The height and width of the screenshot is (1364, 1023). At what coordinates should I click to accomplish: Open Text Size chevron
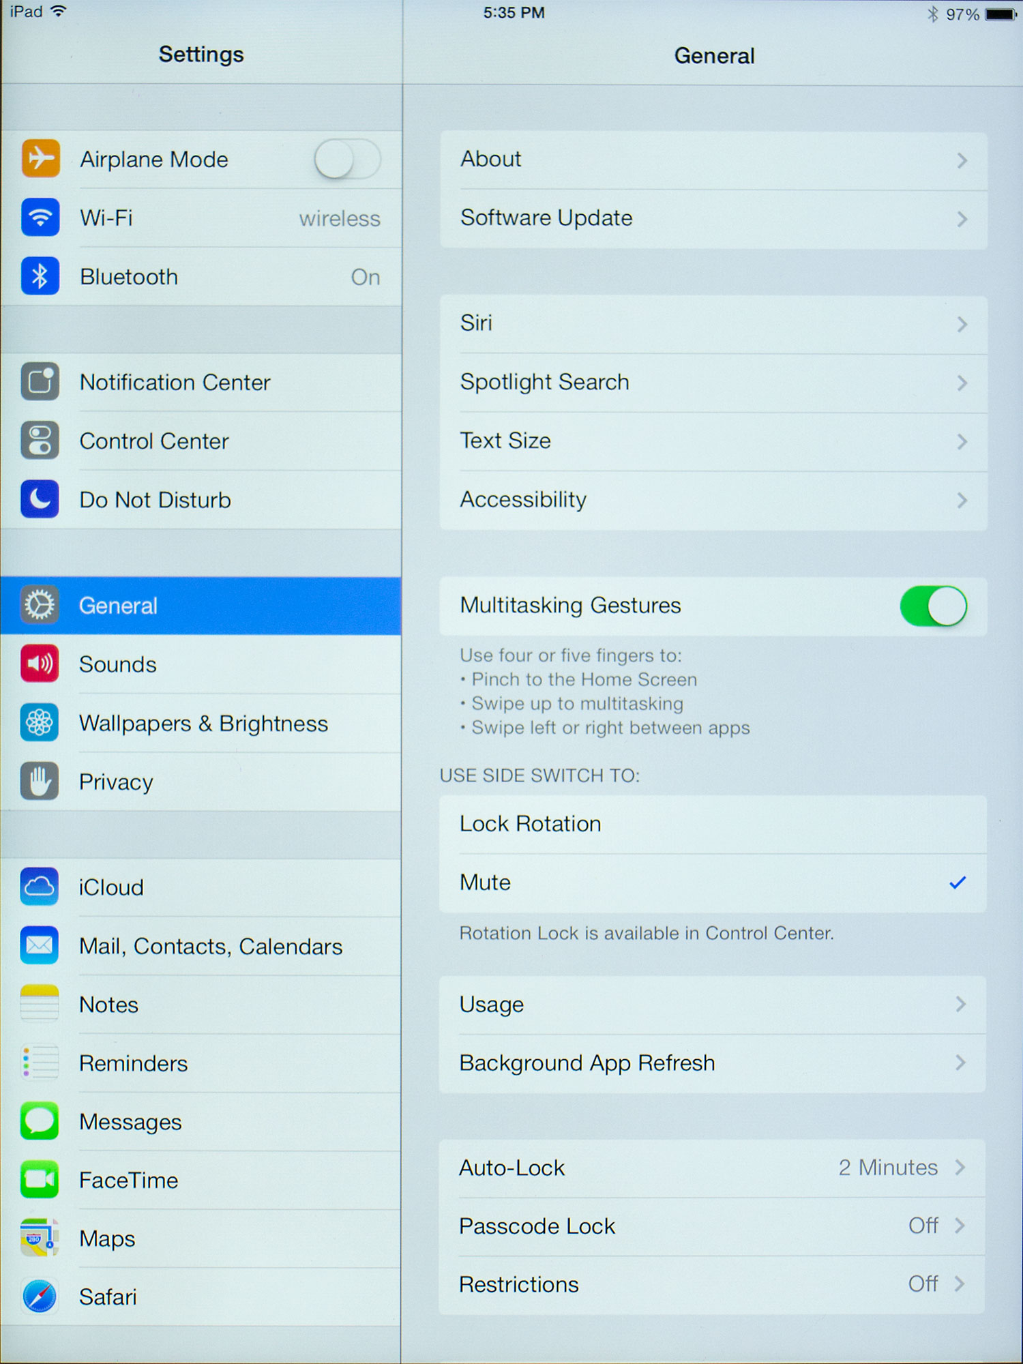(x=962, y=441)
